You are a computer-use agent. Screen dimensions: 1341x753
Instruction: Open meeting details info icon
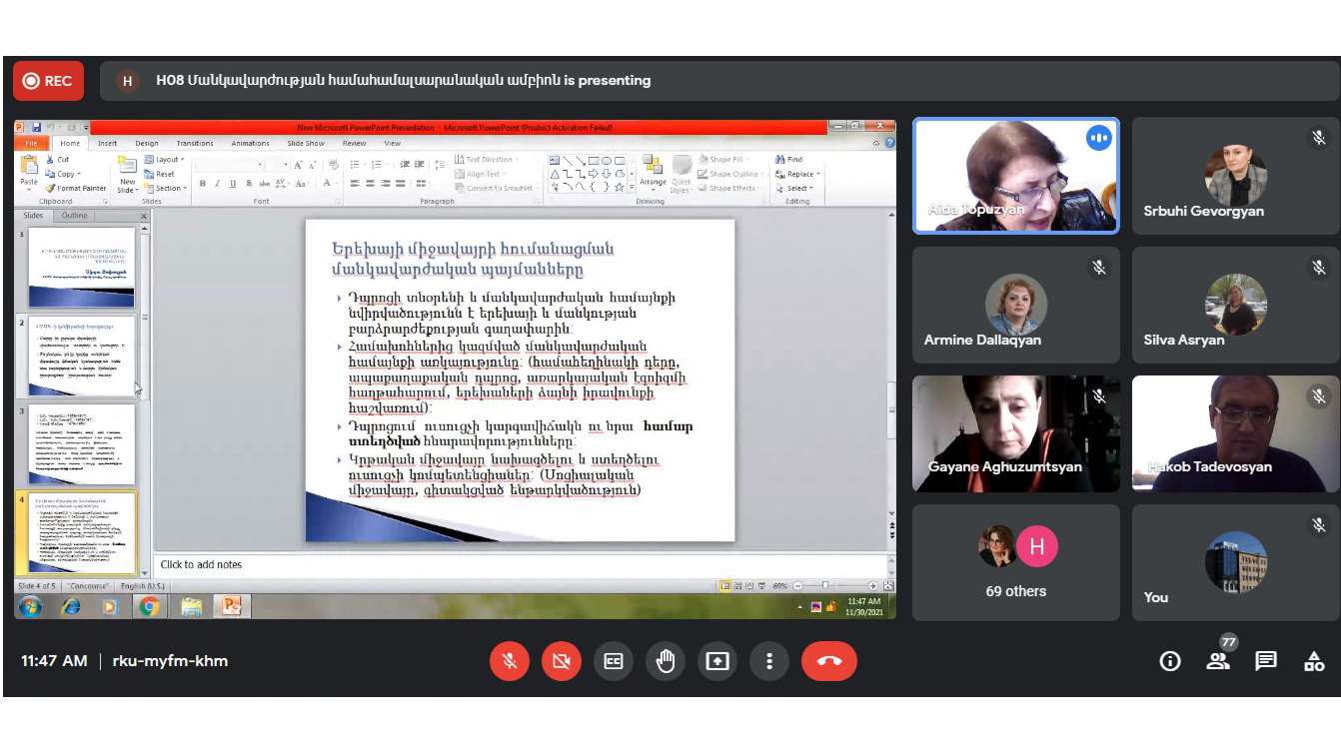click(1169, 661)
